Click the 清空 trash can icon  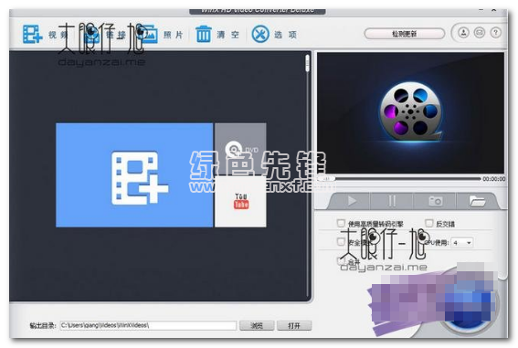click(203, 34)
